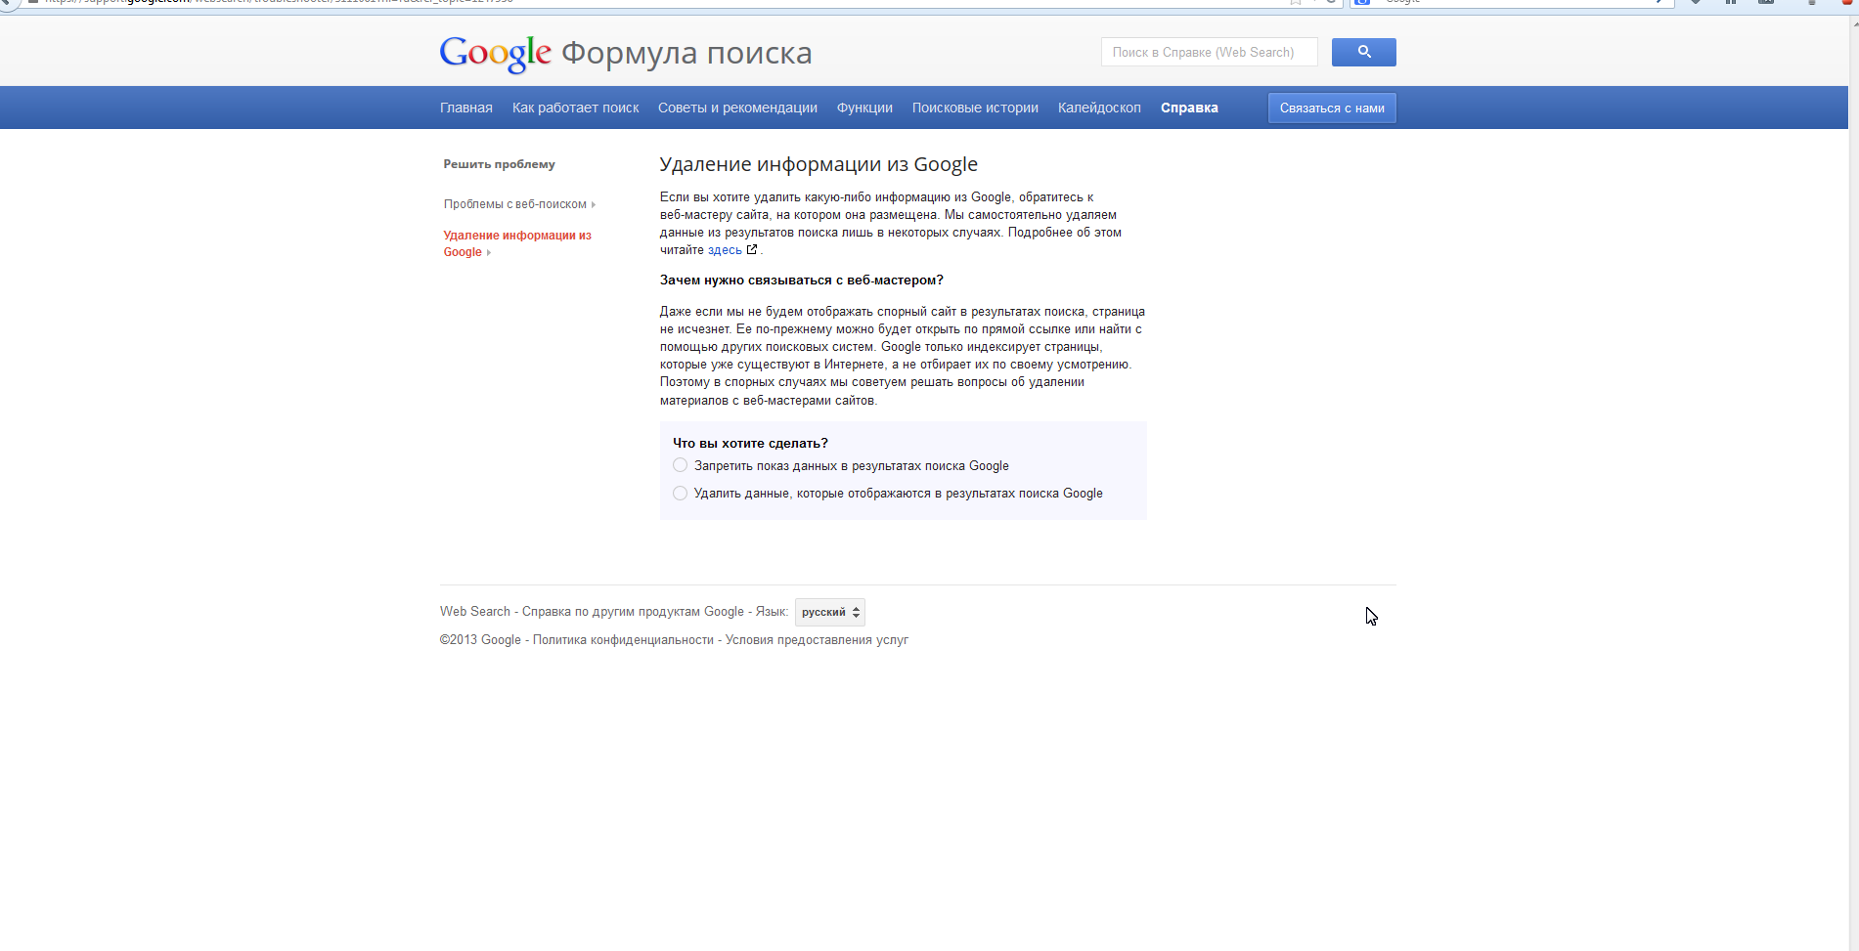Open the «русский» language dropdown
The width and height of the screenshot is (1859, 951).
tap(830, 612)
